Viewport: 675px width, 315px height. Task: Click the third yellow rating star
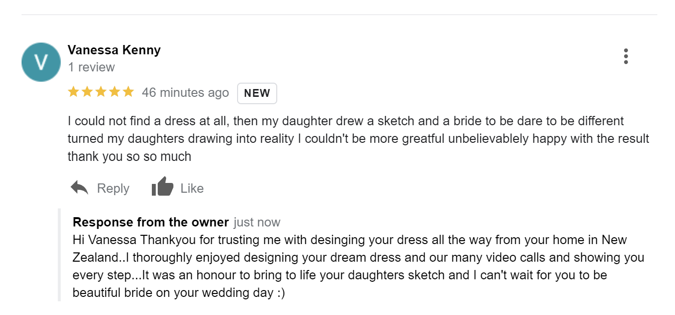[101, 92]
